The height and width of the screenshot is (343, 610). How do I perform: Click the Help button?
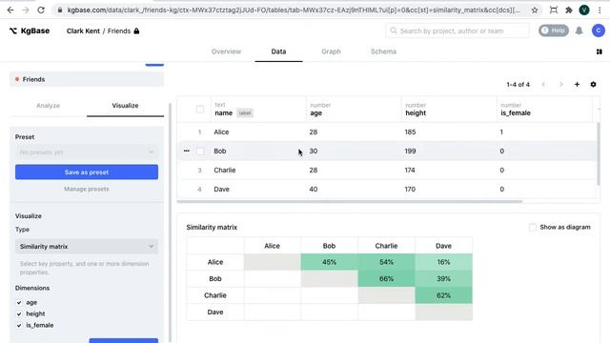pyautogui.click(x=554, y=30)
